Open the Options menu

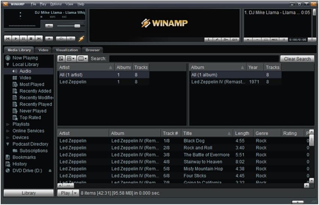click(x=56, y=4)
